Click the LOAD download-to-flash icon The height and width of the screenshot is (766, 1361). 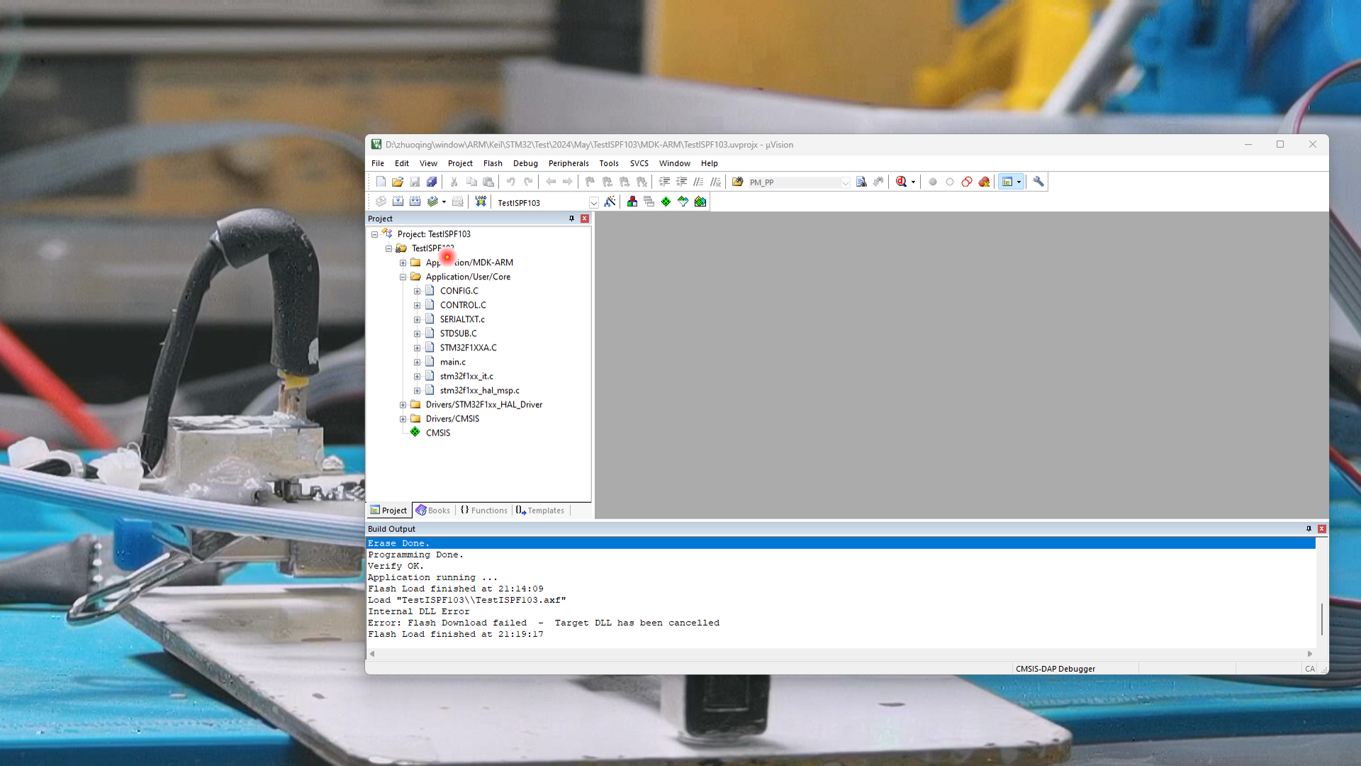click(x=481, y=202)
